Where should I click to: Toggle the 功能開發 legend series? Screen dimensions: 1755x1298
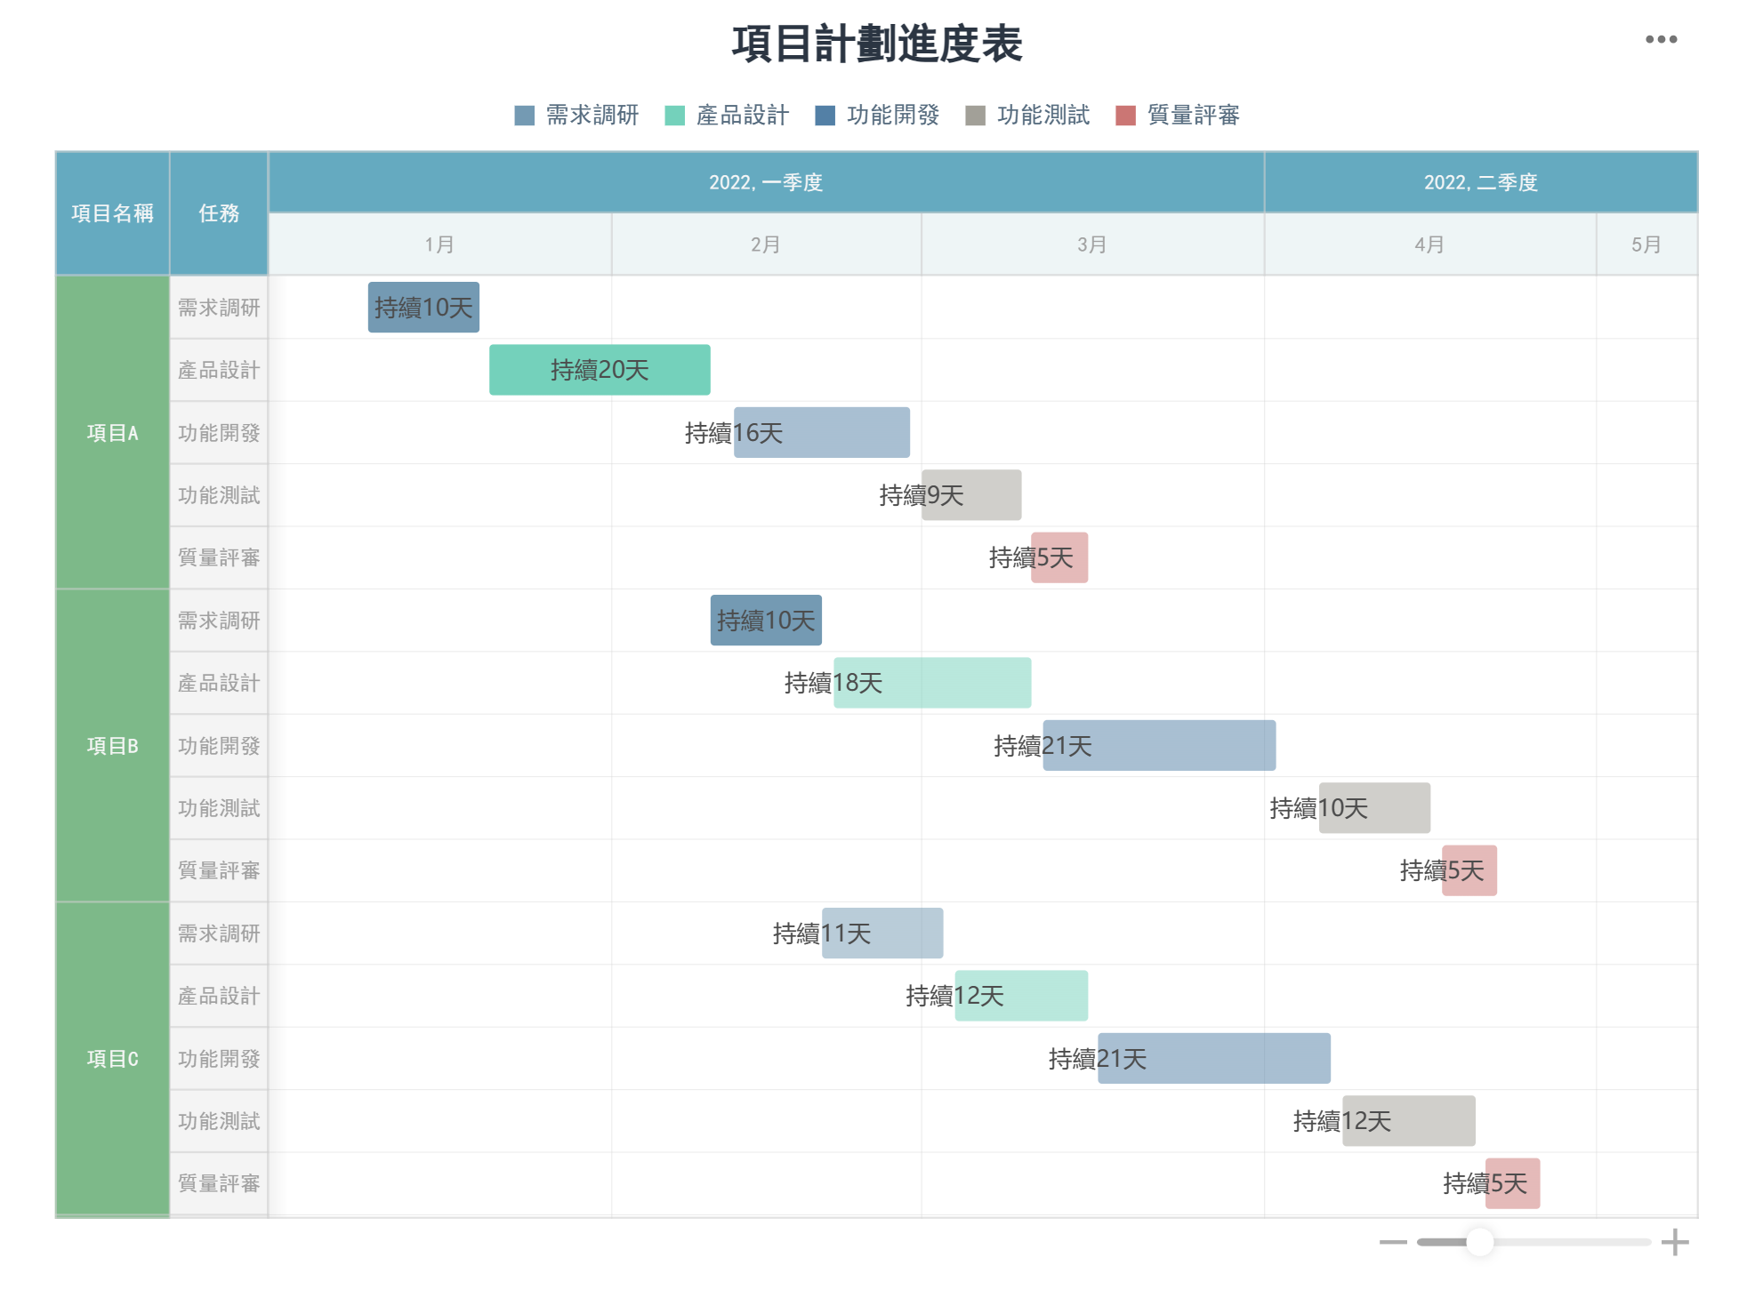click(x=877, y=116)
